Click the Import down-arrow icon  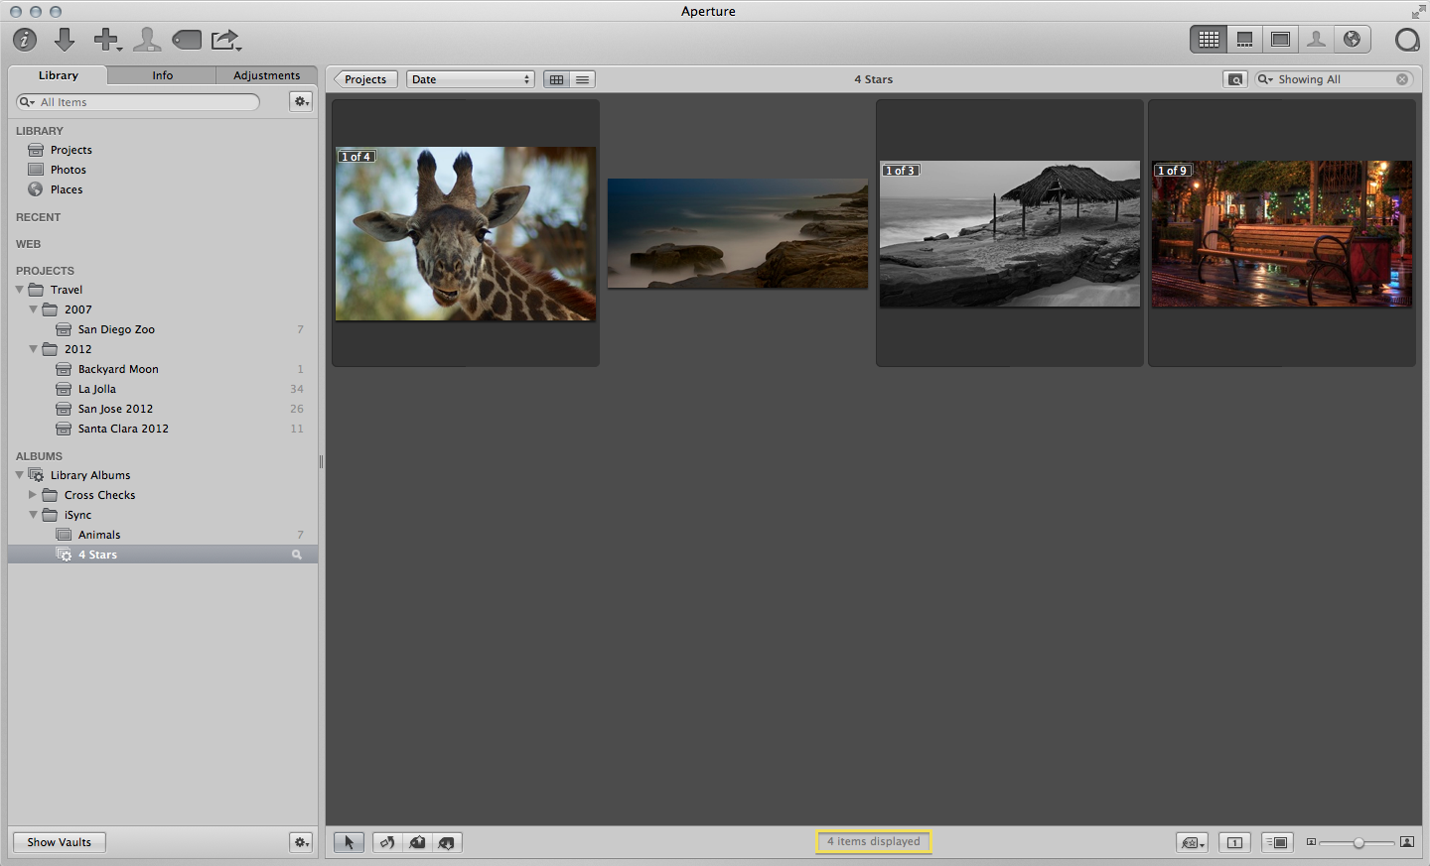click(x=65, y=40)
